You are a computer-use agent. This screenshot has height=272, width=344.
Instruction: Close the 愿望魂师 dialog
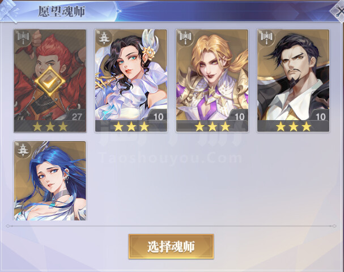338,11
